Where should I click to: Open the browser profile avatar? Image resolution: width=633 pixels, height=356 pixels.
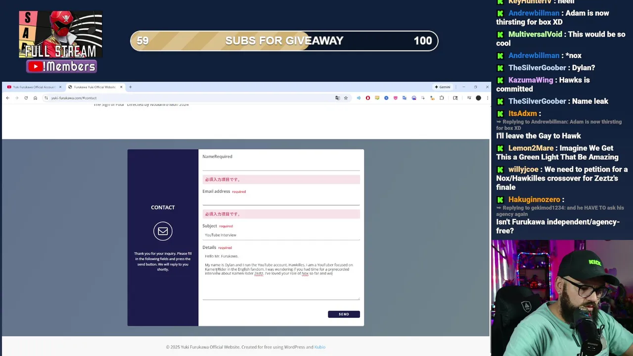[478, 98]
